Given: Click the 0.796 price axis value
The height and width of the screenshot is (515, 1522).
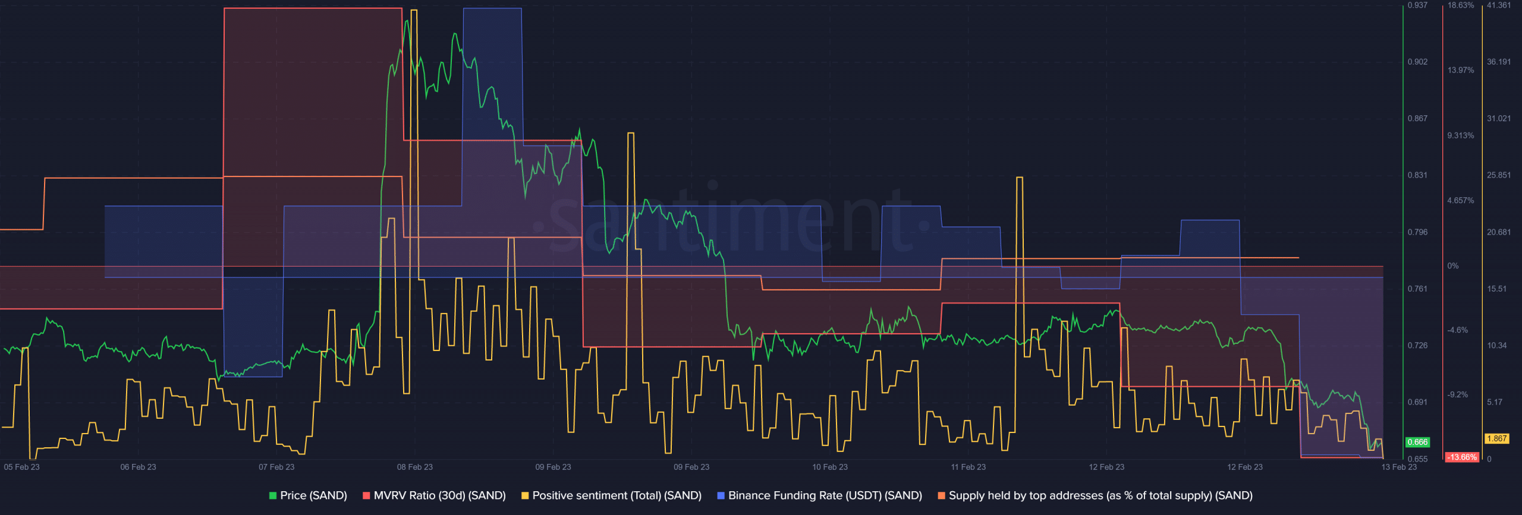Looking at the screenshot, I should pyautogui.click(x=1417, y=232).
